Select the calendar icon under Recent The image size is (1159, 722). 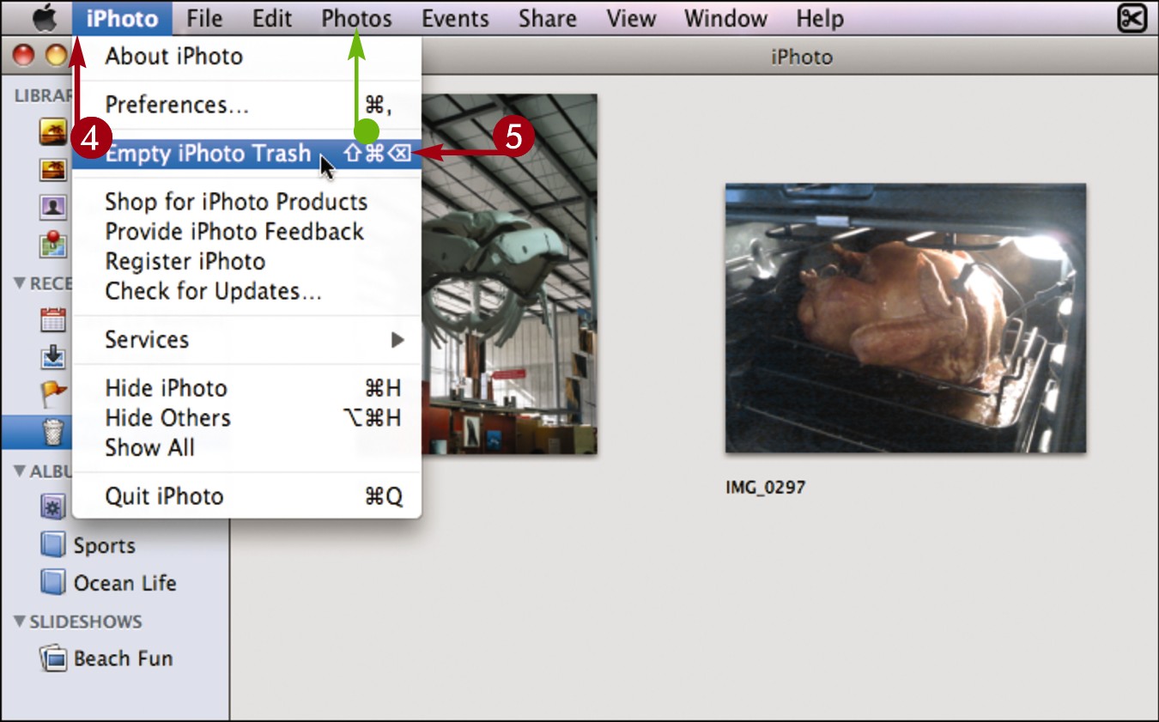pos(53,320)
